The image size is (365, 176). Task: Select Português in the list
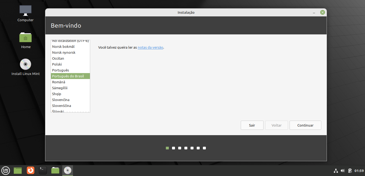click(70, 70)
